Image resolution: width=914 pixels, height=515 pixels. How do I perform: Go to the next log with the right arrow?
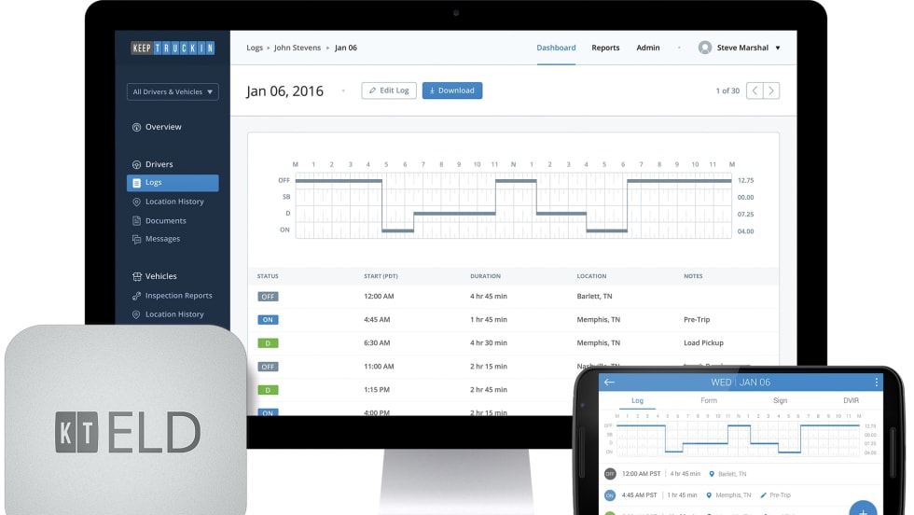point(771,90)
